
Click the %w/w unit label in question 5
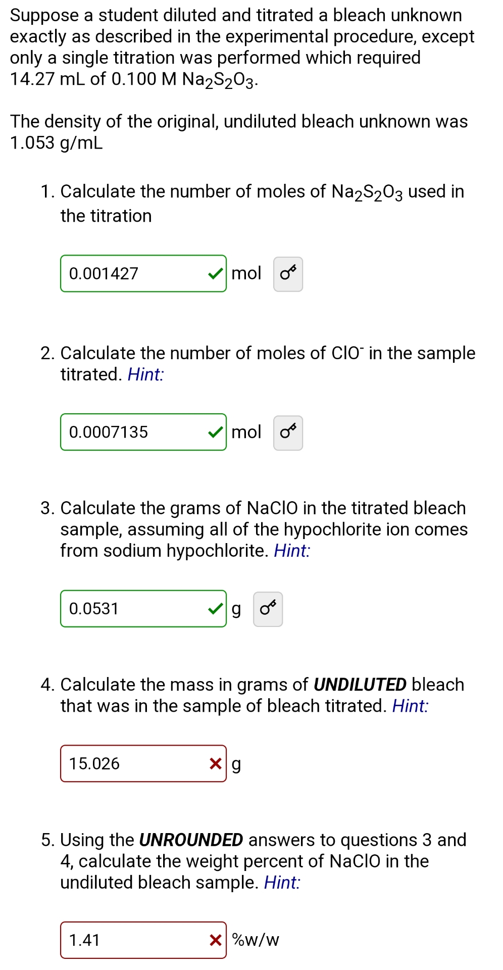tap(254, 940)
